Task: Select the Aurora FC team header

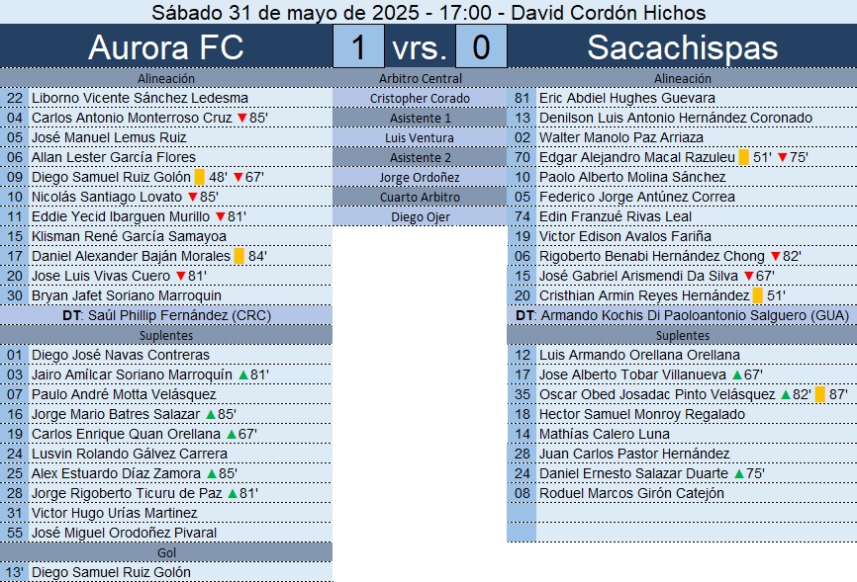Action: 165,47
